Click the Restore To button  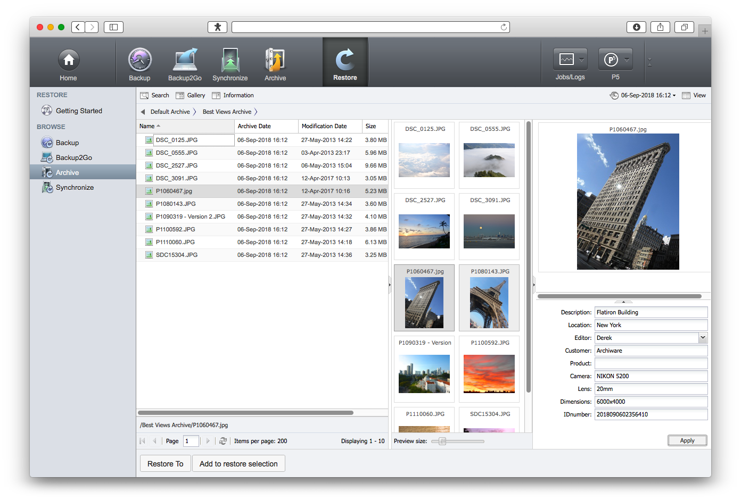tap(165, 464)
